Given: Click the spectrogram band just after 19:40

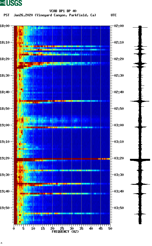Looking at the screenshot, I should [62, 194].
